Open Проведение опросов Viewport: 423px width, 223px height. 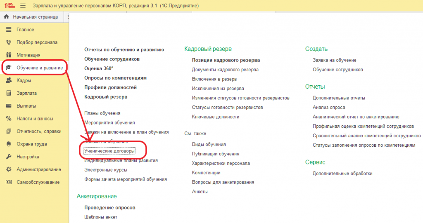pos(110,208)
